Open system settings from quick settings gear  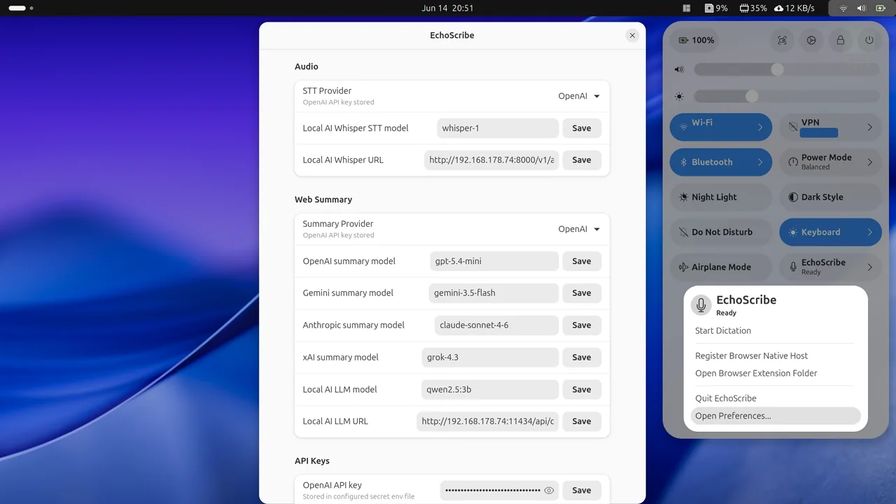click(x=811, y=41)
